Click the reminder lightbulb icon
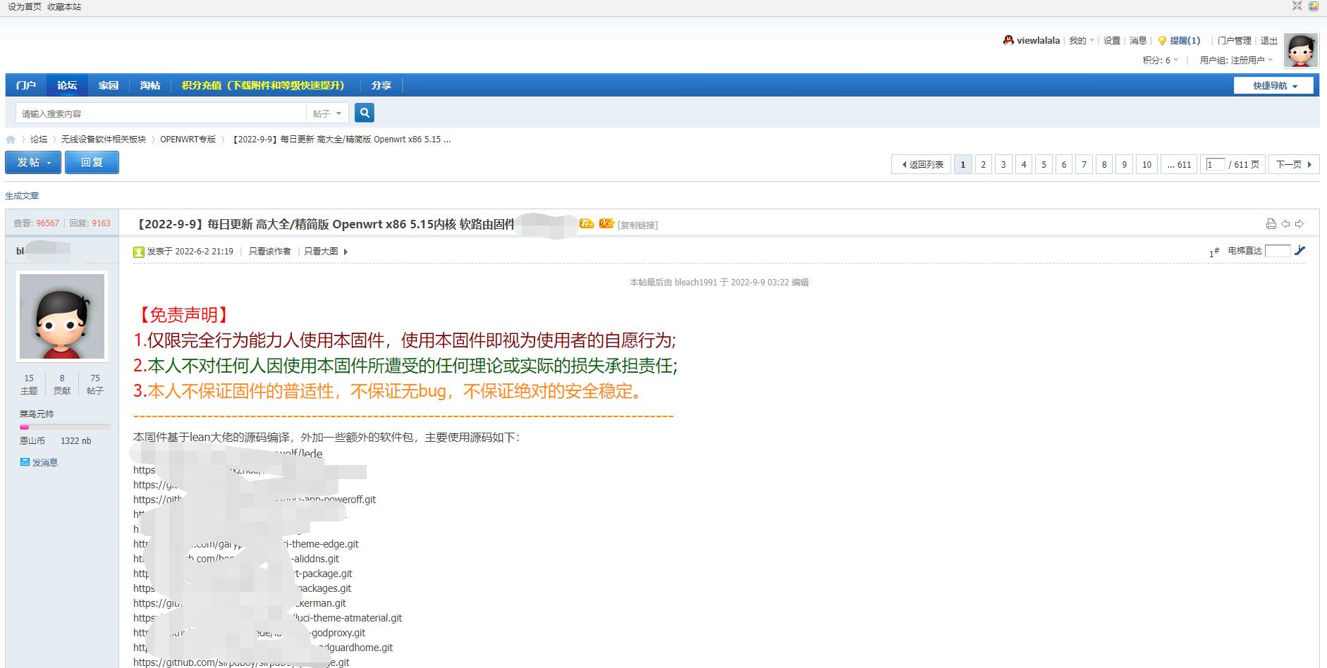1327x668 pixels. pos(1162,41)
